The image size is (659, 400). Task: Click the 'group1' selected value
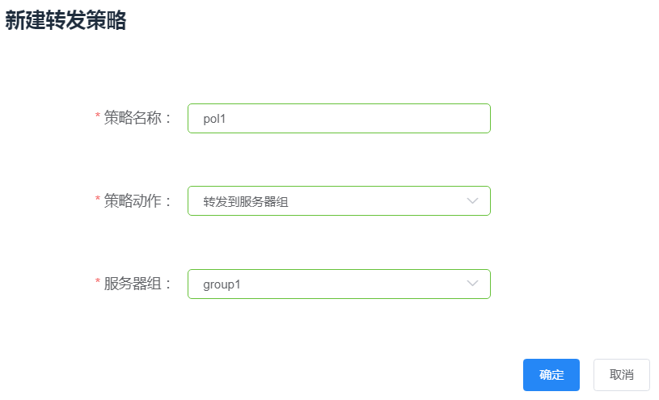(x=222, y=284)
